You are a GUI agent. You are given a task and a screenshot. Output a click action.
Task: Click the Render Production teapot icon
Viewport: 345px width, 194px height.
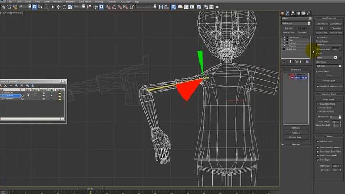pos(217,7)
